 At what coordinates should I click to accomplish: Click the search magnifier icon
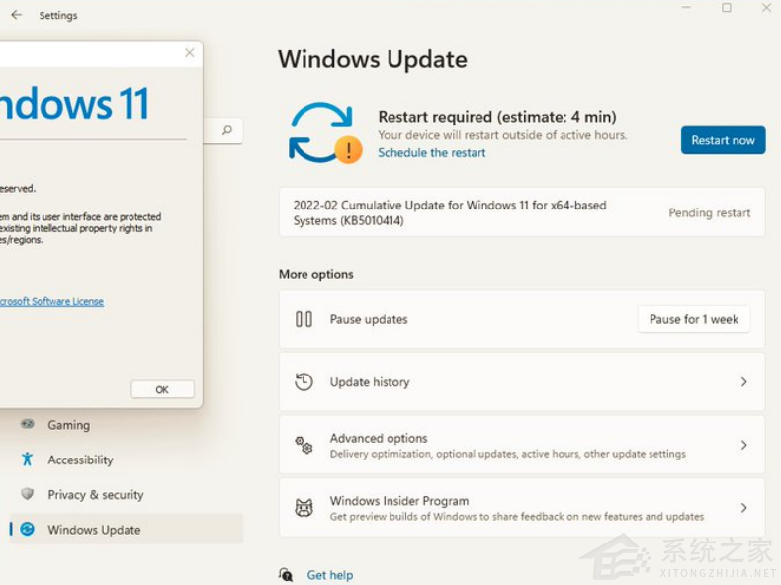pyautogui.click(x=227, y=130)
